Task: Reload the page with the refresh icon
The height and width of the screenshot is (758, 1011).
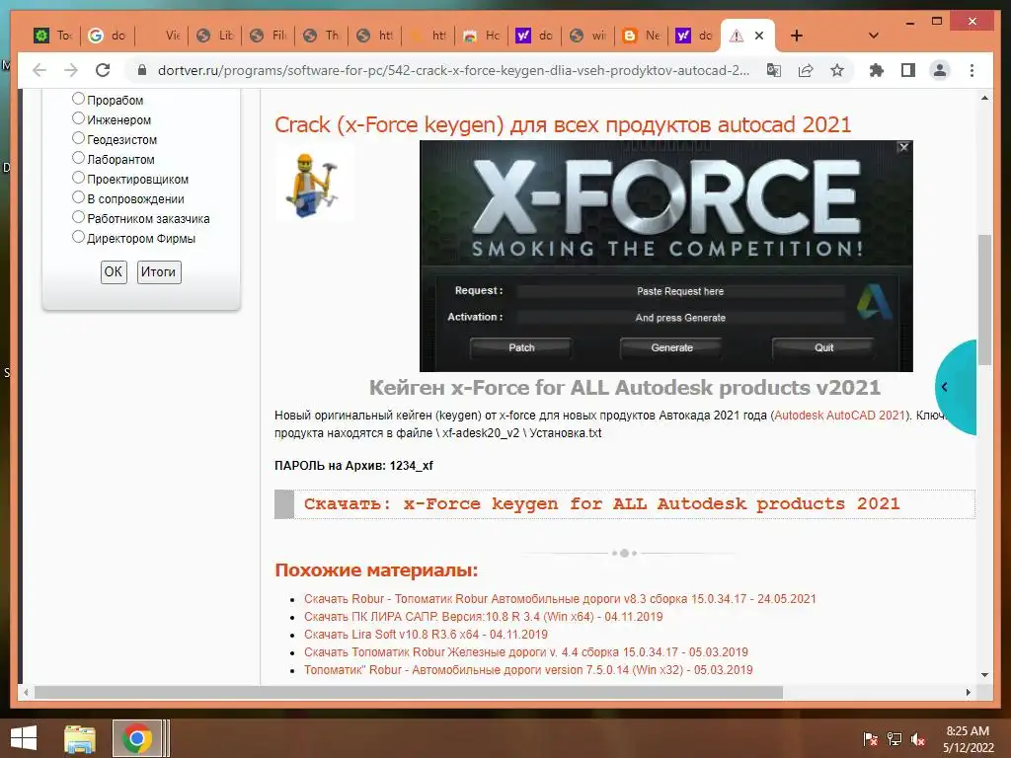Action: tap(103, 70)
